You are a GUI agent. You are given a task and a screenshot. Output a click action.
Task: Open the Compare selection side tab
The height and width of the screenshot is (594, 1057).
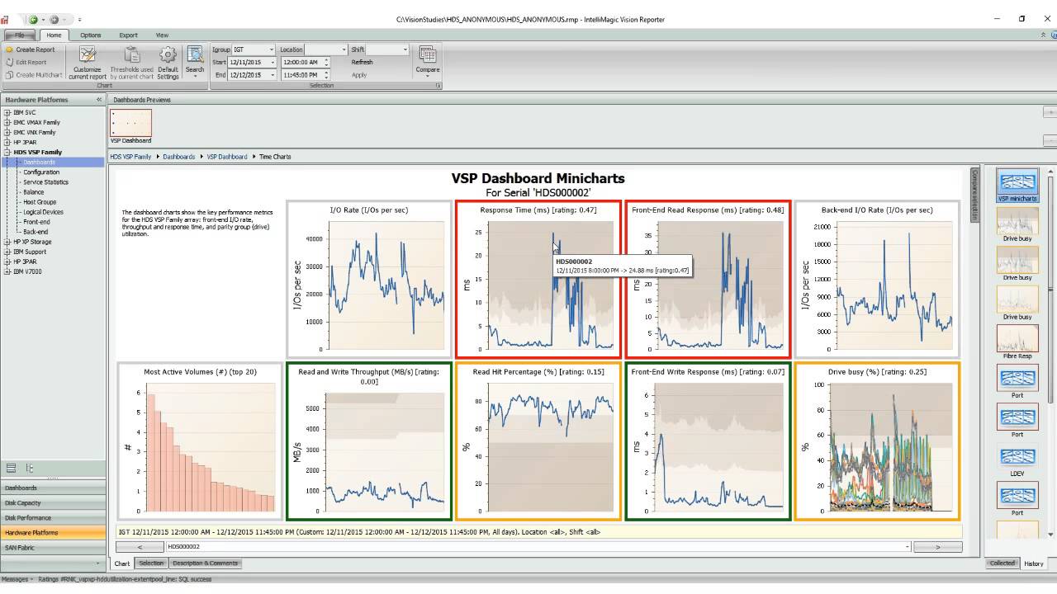click(974, 195)
